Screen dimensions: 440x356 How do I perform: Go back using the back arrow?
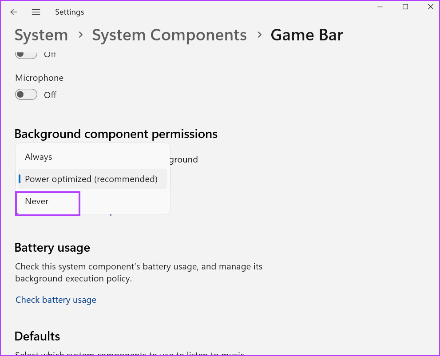coord(13,12)
